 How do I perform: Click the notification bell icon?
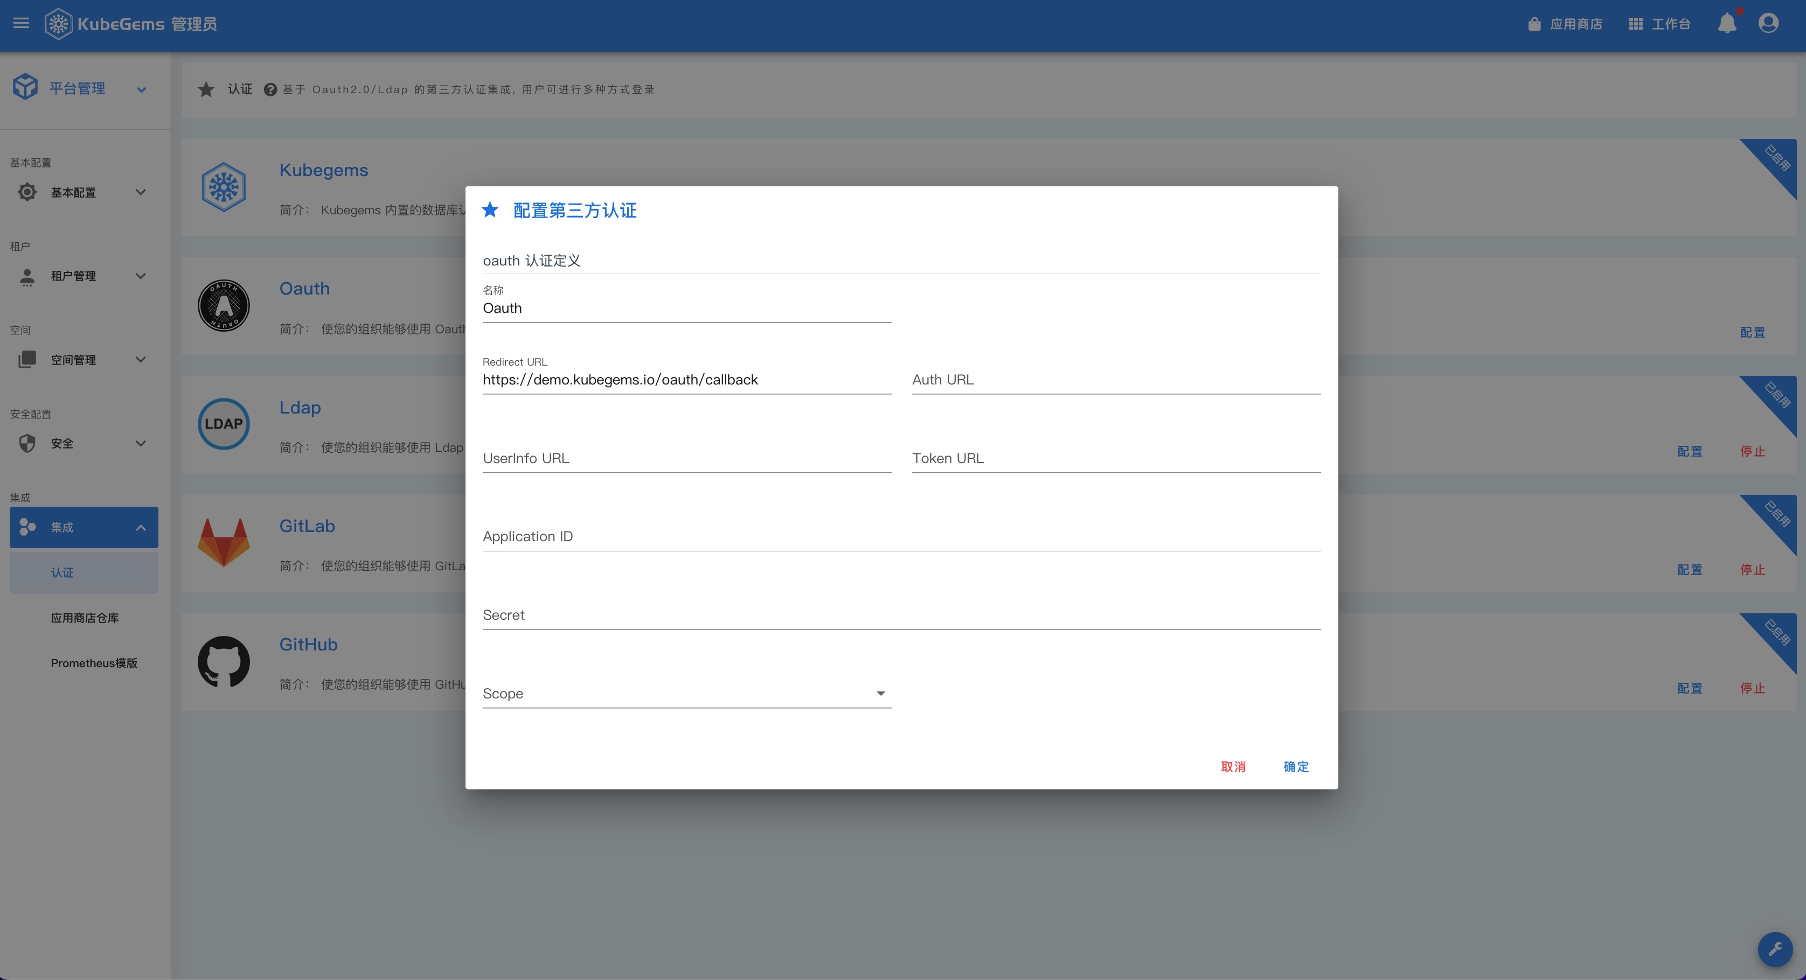1727,24
